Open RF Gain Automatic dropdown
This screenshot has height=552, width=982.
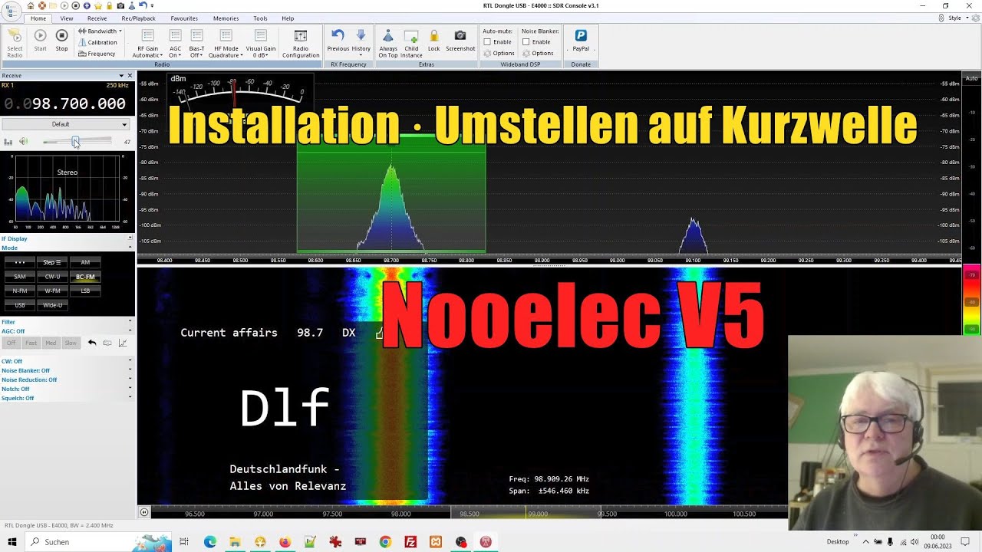click(x=147, y=44)
